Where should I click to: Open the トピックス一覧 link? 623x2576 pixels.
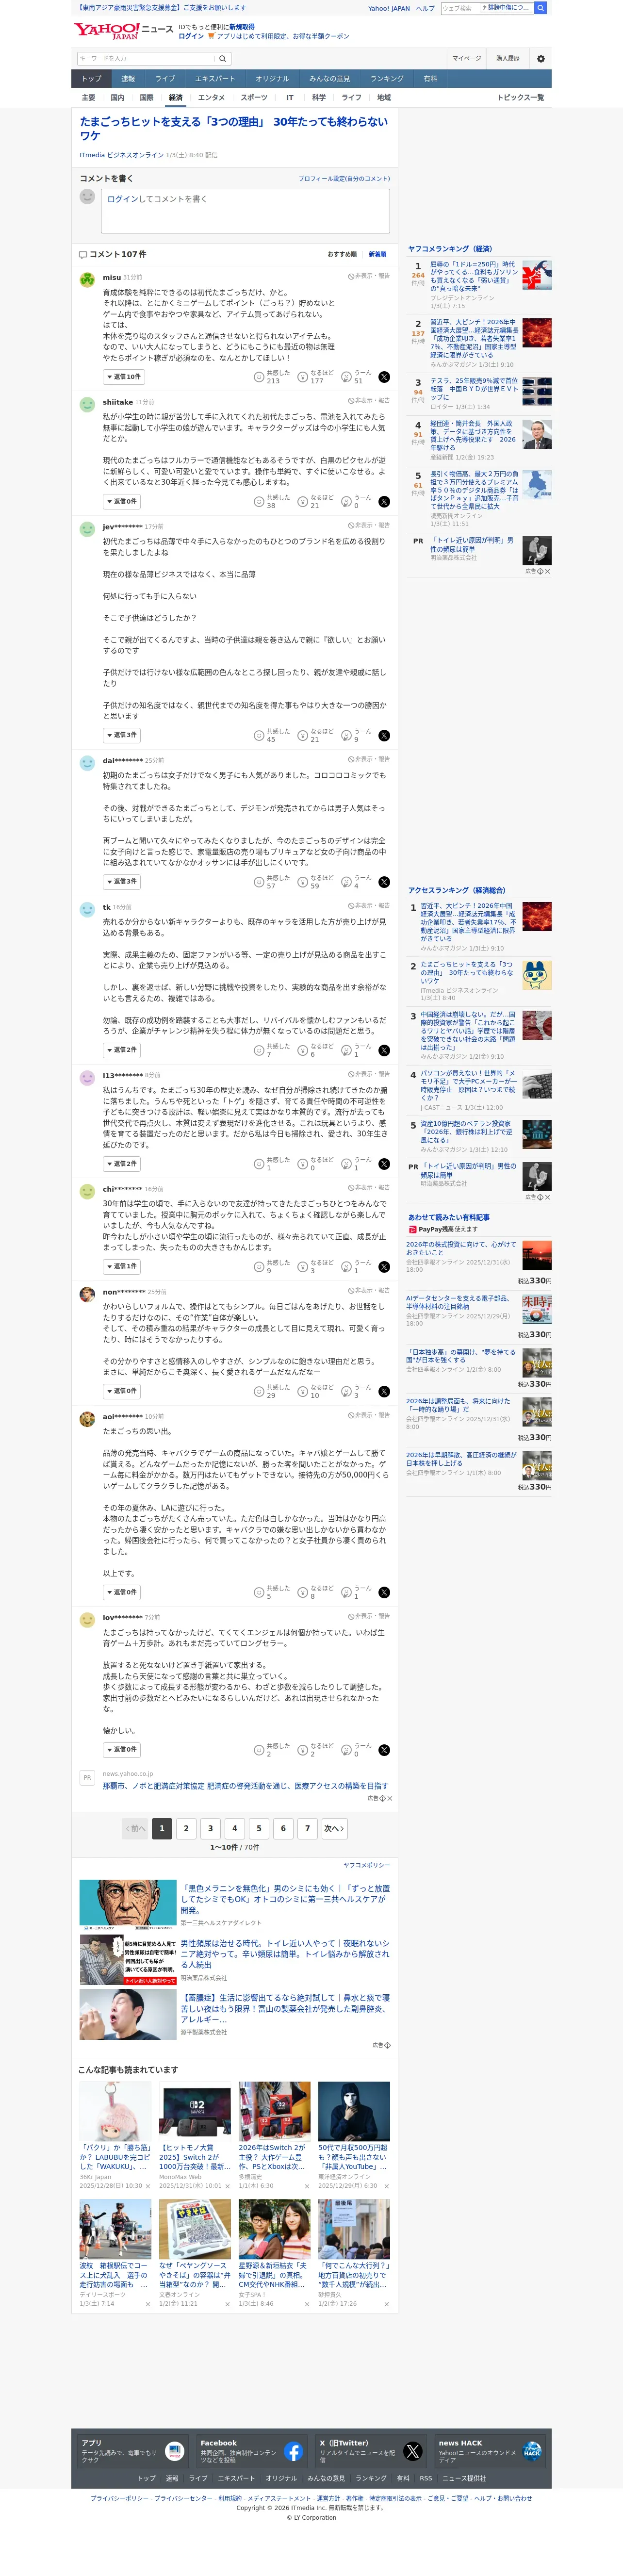tap(520, 98)
